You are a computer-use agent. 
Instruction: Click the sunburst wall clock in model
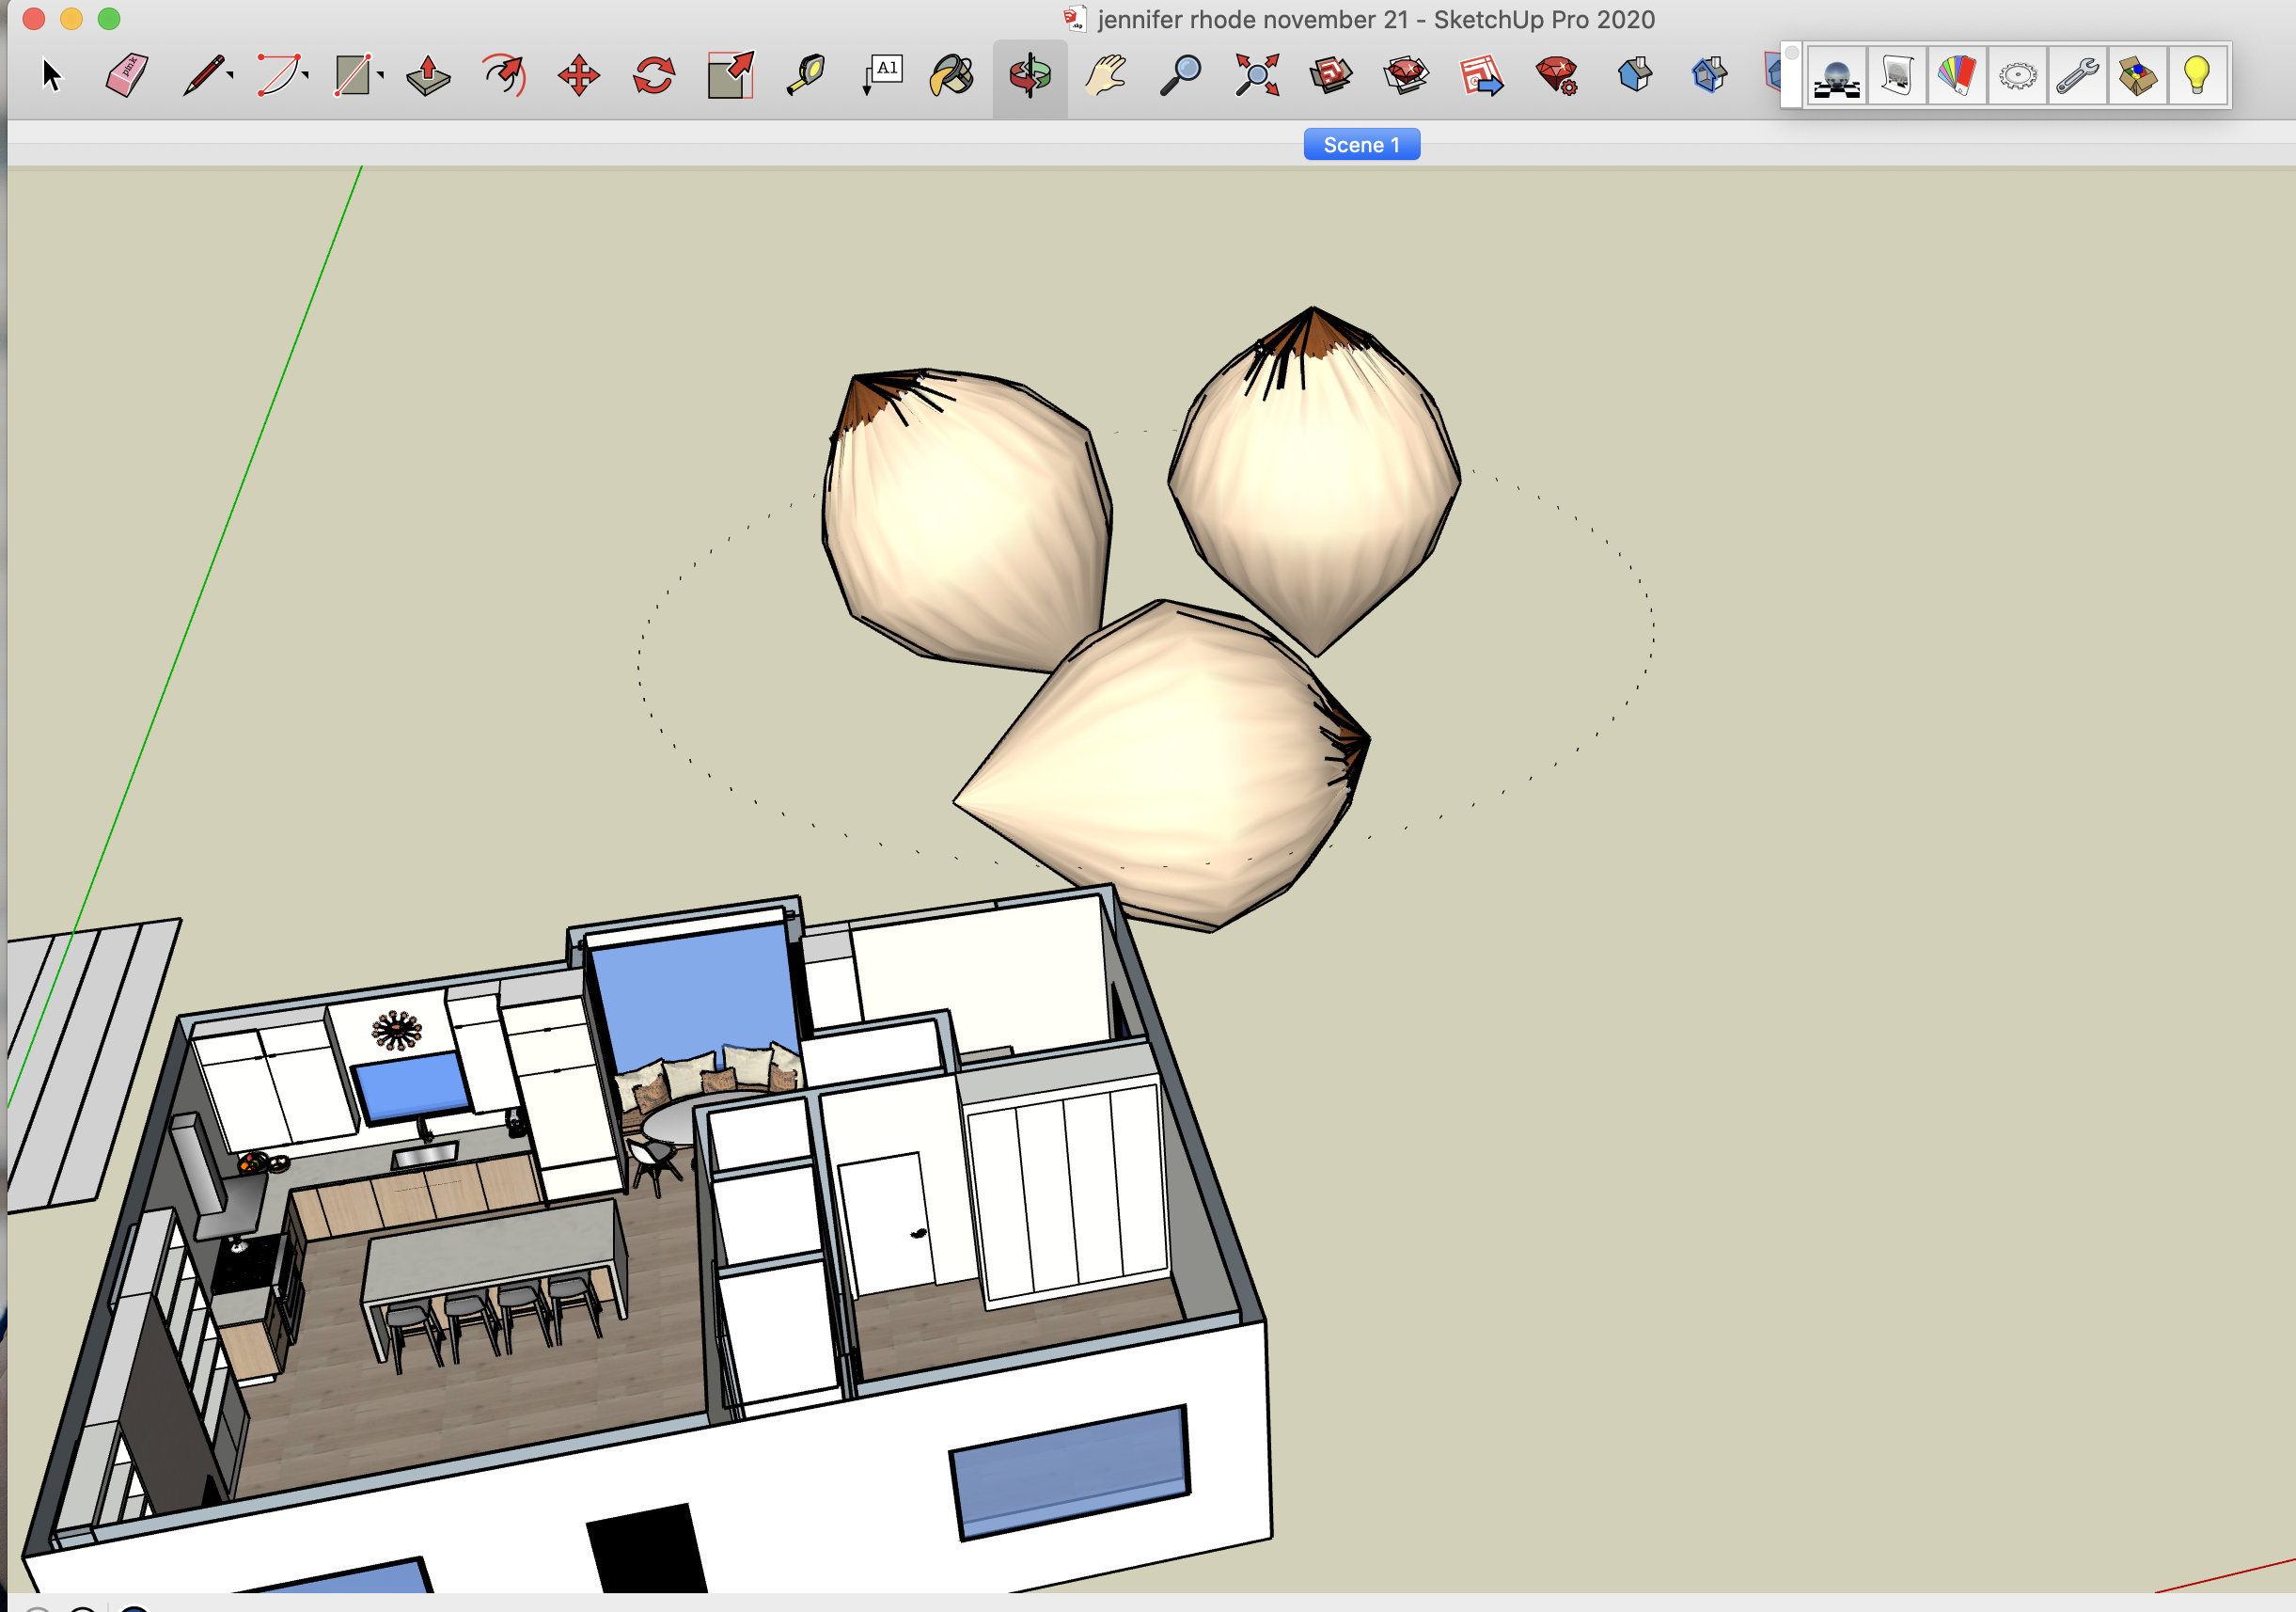[x=397, y=1031]
